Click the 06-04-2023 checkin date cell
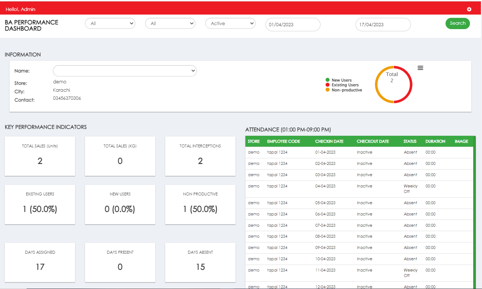482x289 pixels. click(325, 214)
